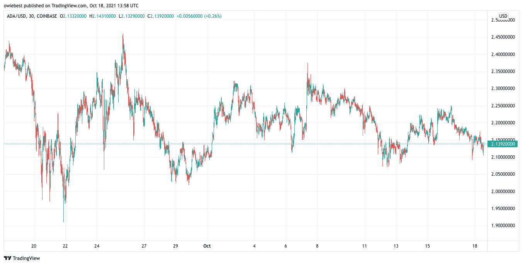Click the 11 date label on time axis
The width and height of the screenshot is (523, 265).
(x=364, y=246)
